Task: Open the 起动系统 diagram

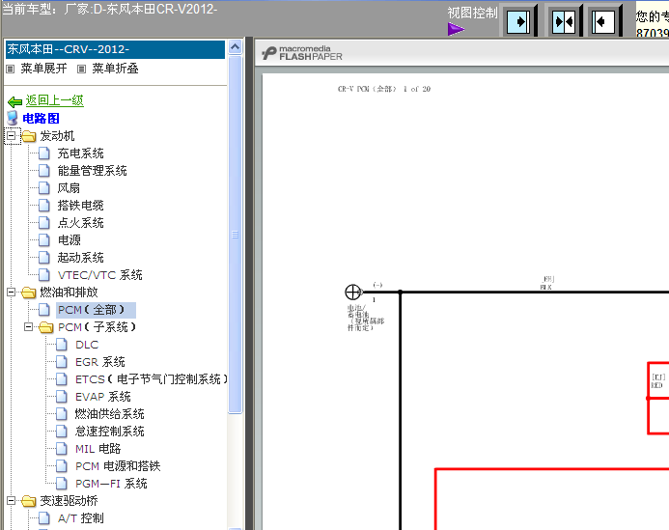Action: [x=81, y=258]
